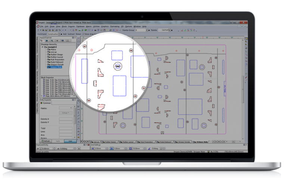Open the Diemaking menu
The height and width of the screenshot is (191, 287).
click(115, 26)
